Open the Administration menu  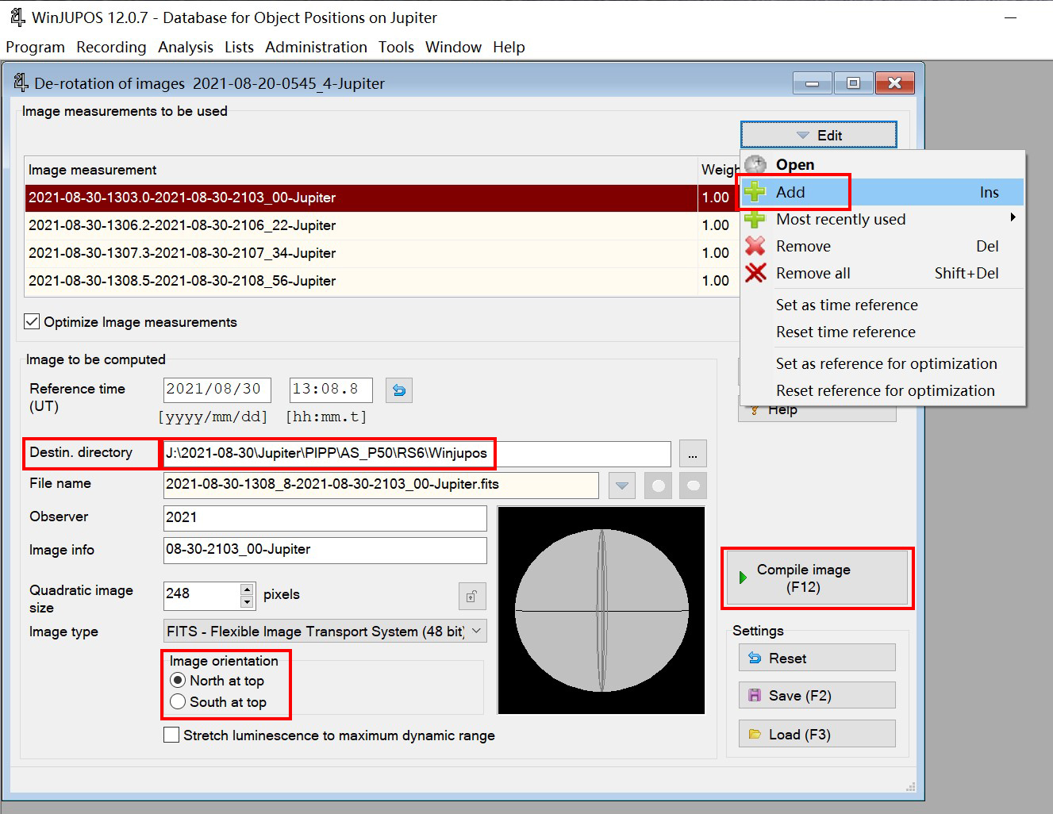(x=316, y=47)
